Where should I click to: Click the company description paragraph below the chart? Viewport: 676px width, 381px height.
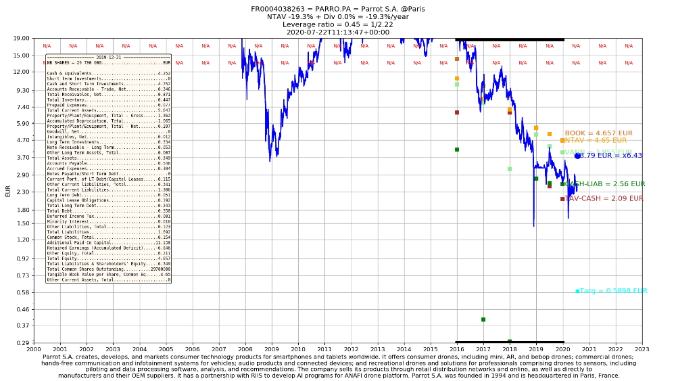click(x=337, y=365)
